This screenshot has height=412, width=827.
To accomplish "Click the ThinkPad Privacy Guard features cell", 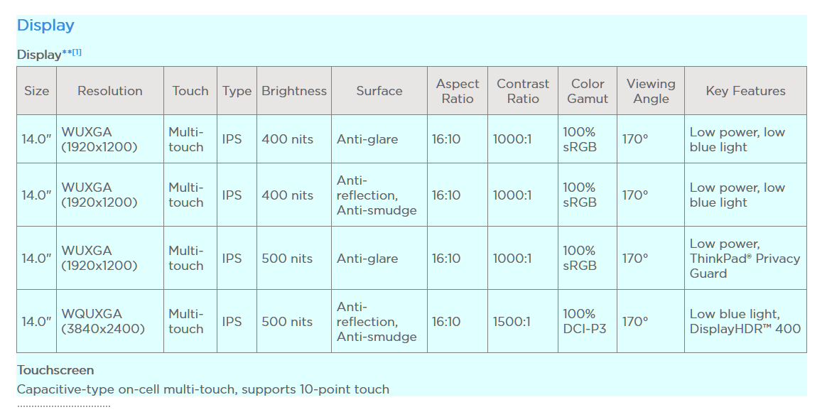I will tap(745, 259).
